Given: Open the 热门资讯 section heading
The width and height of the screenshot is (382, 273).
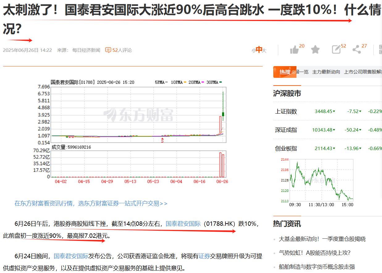Looking at the screenshot, I should (x=287, y=224).
